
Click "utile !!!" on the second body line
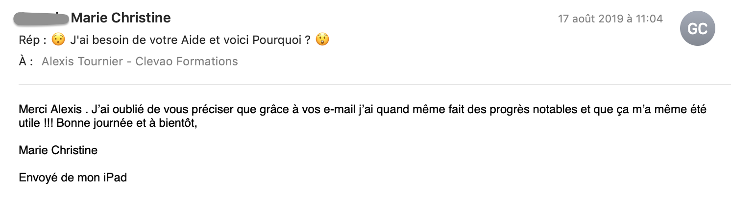pyautogui.click(x=36, y=122)
